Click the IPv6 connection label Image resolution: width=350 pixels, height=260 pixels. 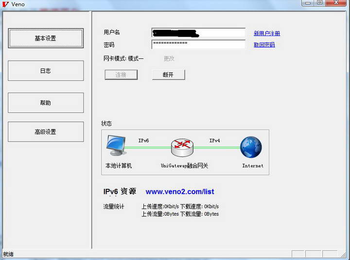click(x=143, y=140)
